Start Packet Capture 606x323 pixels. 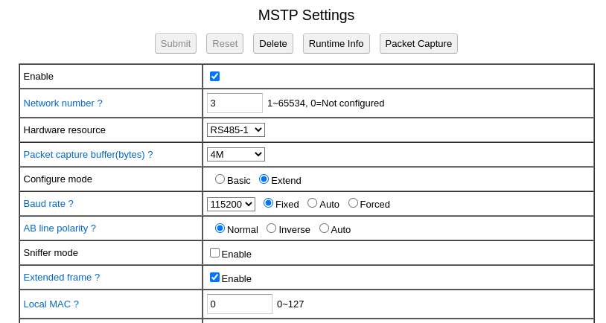click(x=418, y=44)
